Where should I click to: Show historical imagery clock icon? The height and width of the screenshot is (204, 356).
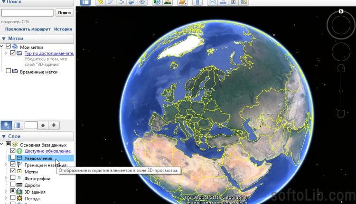(157, 2)
